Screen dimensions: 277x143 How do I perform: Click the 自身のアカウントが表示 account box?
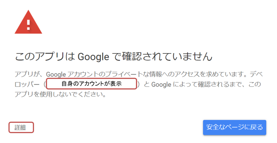(x=91, y=84)
